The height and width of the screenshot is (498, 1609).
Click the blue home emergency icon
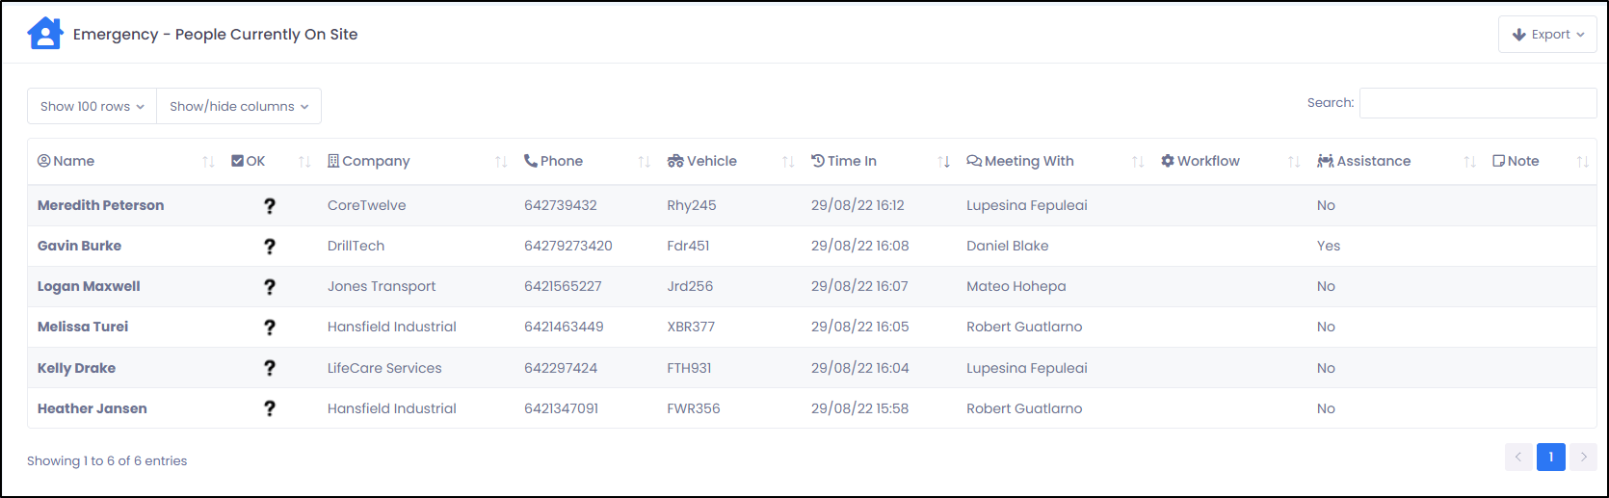click(45, 34)
